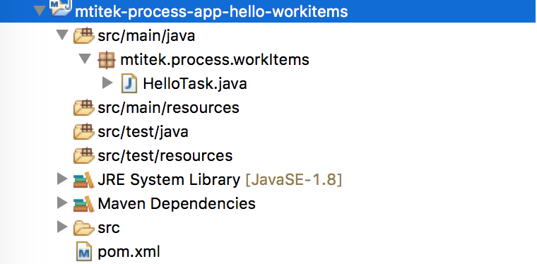537x264 pixels.
Task: Click the src/test/java folder icon
Action: pyautogui.click(x=83, y=132)
